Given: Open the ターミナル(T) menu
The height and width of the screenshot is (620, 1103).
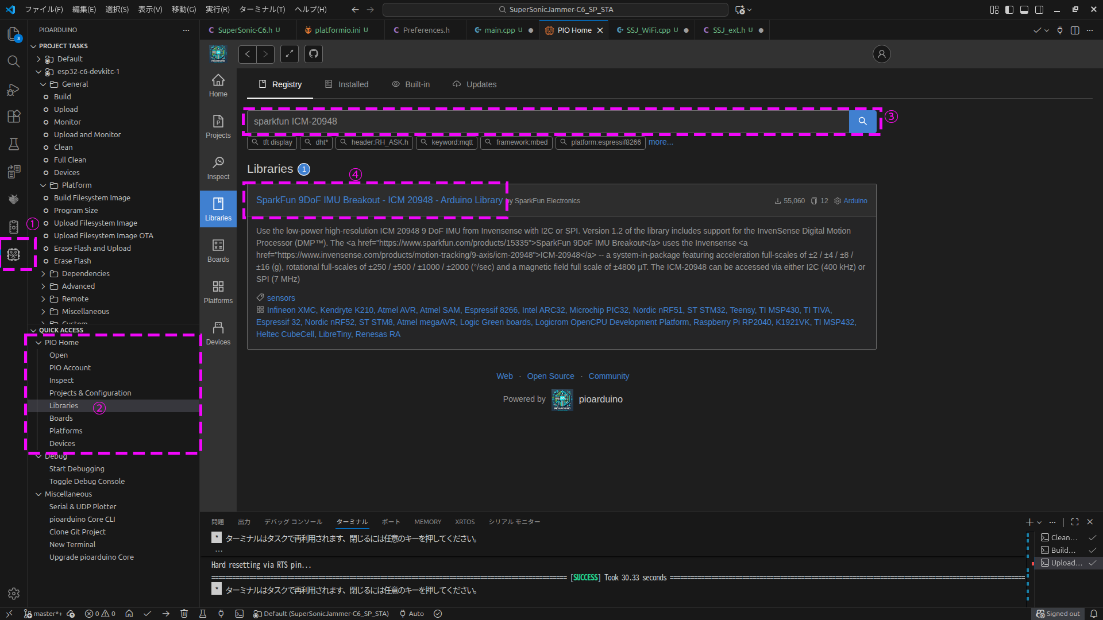Looking at the screenshot, I should 262,10.
